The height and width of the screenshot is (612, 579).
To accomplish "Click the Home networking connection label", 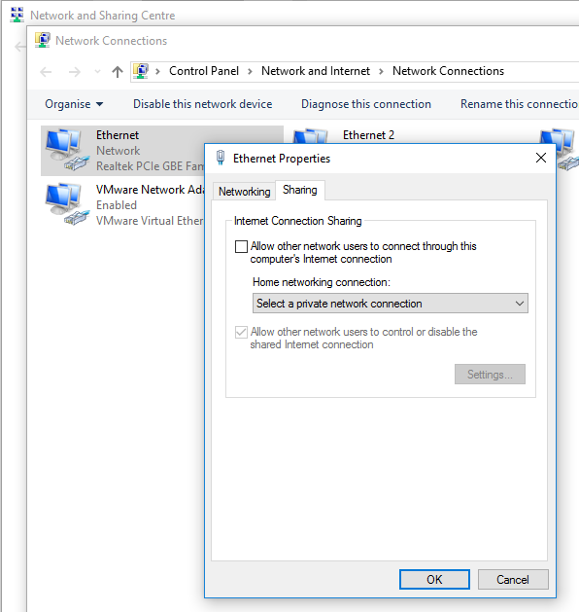I will click(321, 282).
